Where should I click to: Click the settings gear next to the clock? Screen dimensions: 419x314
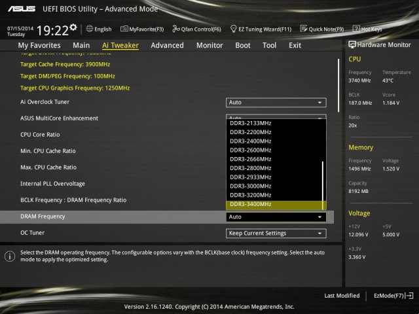tap(73, 27)
